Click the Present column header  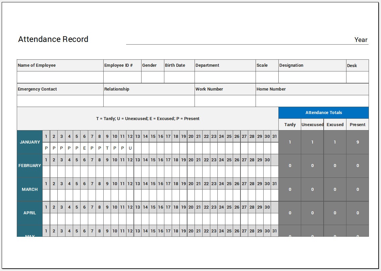(358, 124)
